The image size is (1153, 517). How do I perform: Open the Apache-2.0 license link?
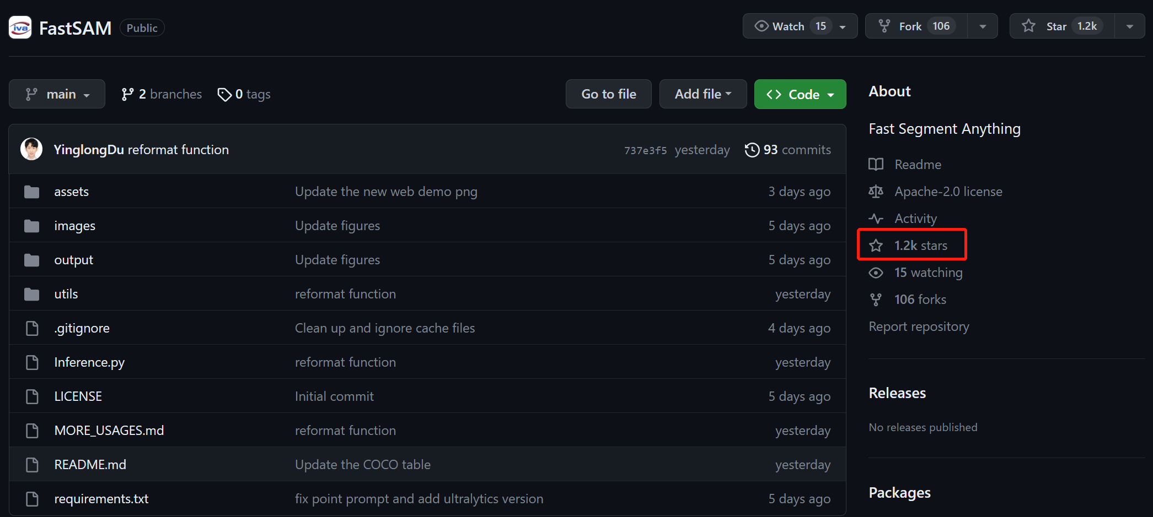(x=948, y=192)
